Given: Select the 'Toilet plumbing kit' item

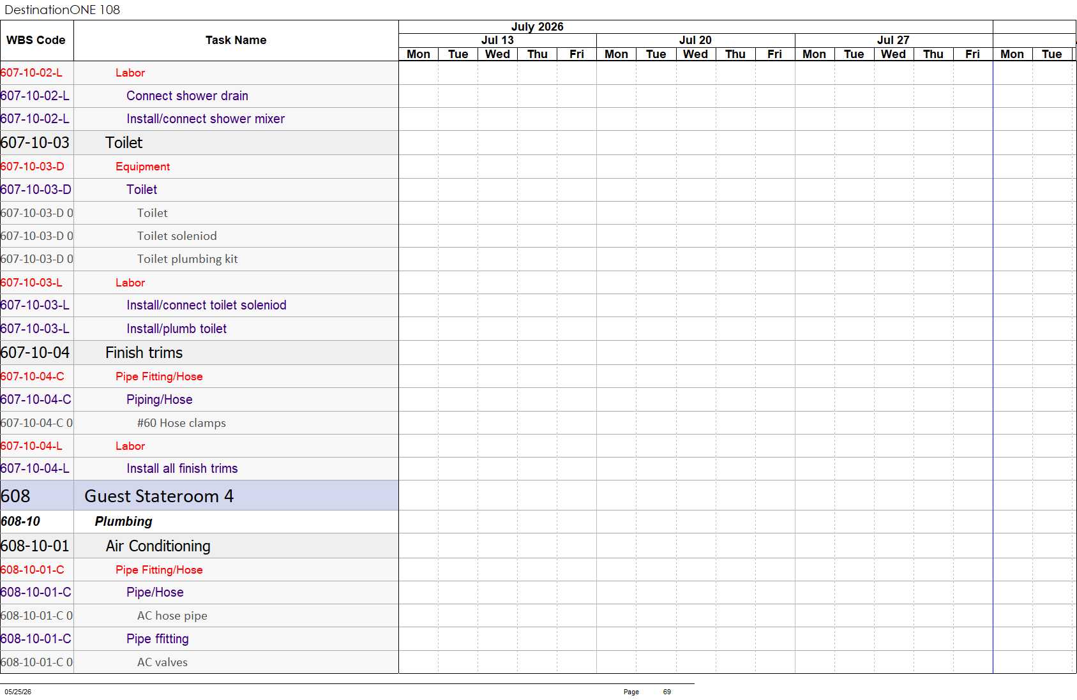Looking at the screenshot, I should pos(187,259).
